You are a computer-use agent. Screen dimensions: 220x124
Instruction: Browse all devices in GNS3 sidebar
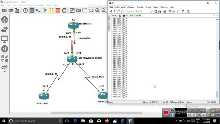click(x=4, y=59)
